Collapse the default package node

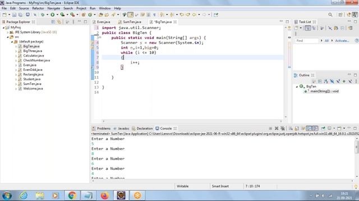12,42
